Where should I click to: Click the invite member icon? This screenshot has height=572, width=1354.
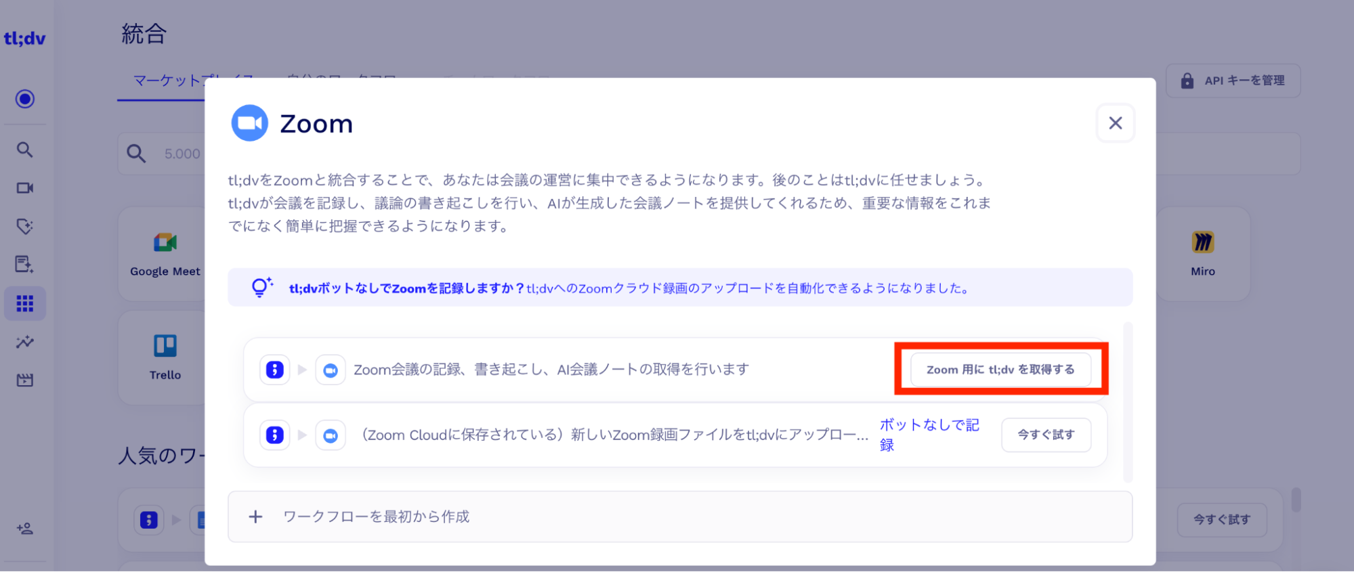(x=25, y=529)
